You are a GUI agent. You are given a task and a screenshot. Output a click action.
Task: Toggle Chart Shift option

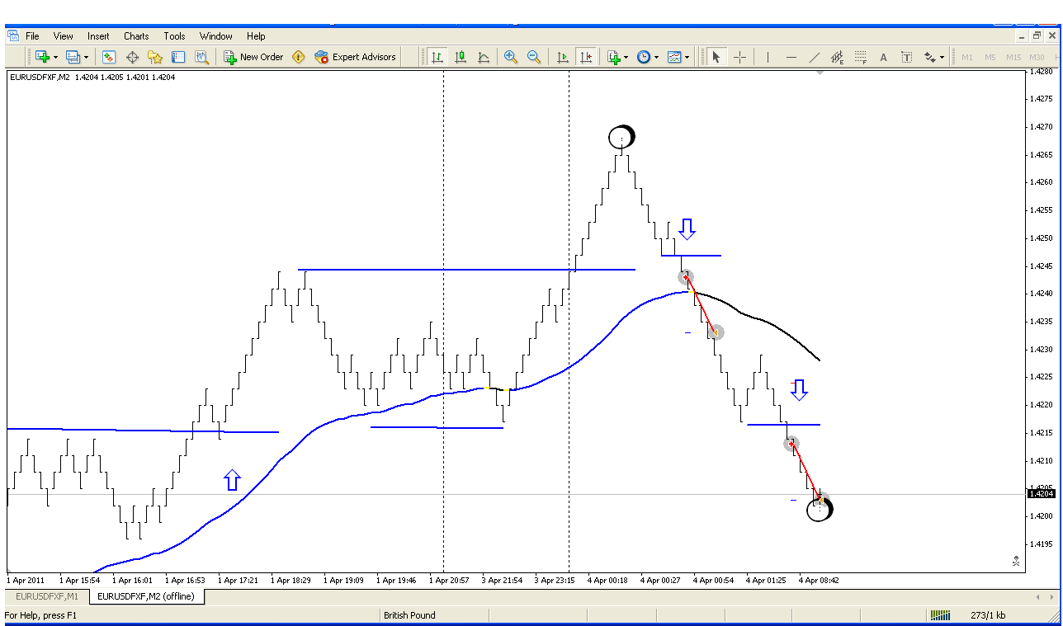[586, 57]
